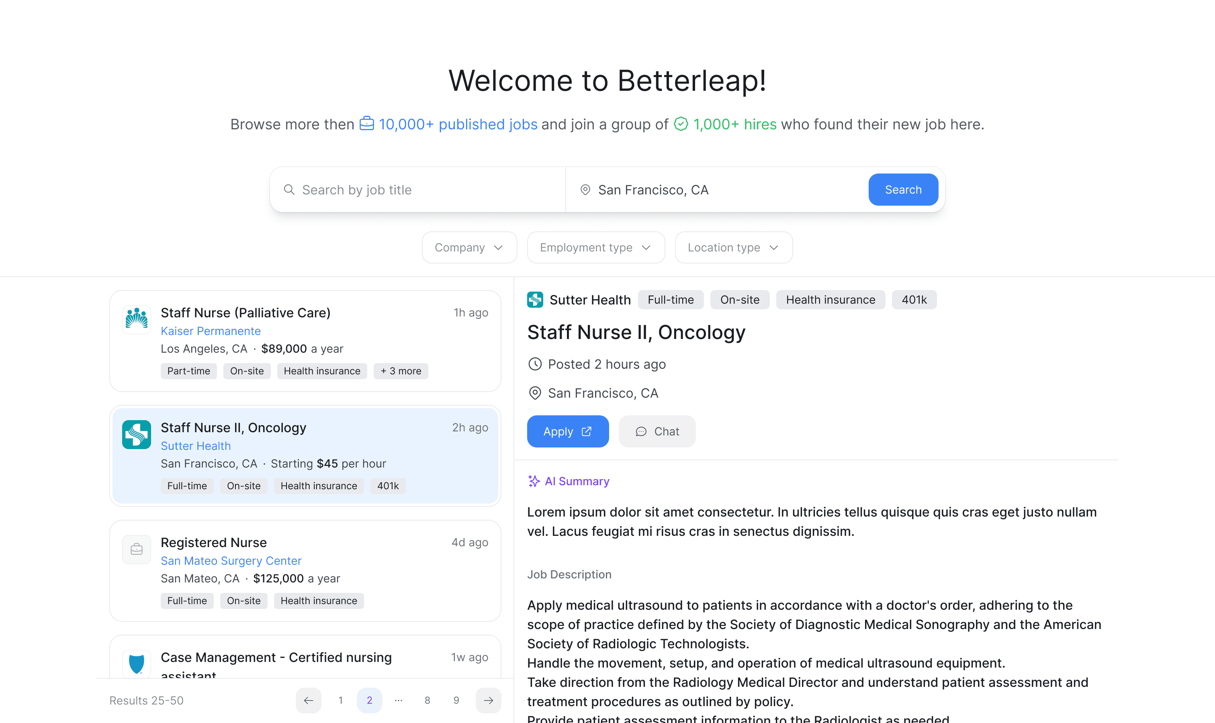This screenshot has height=723, width=1215.
Task: Select page 9 in pagination
Action: [x=456, y=701]
